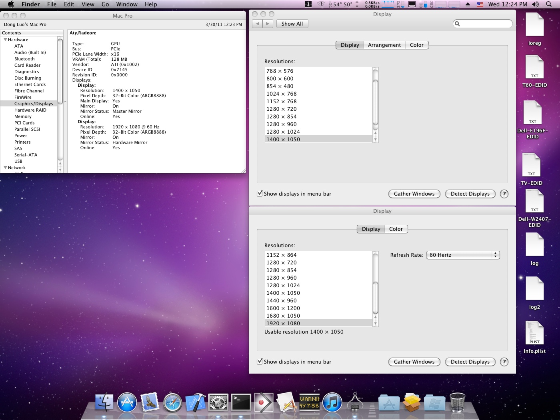Switch to Color tab in lower Display window
Viewport: 560px width, 420px height.
tap(396, 229)
